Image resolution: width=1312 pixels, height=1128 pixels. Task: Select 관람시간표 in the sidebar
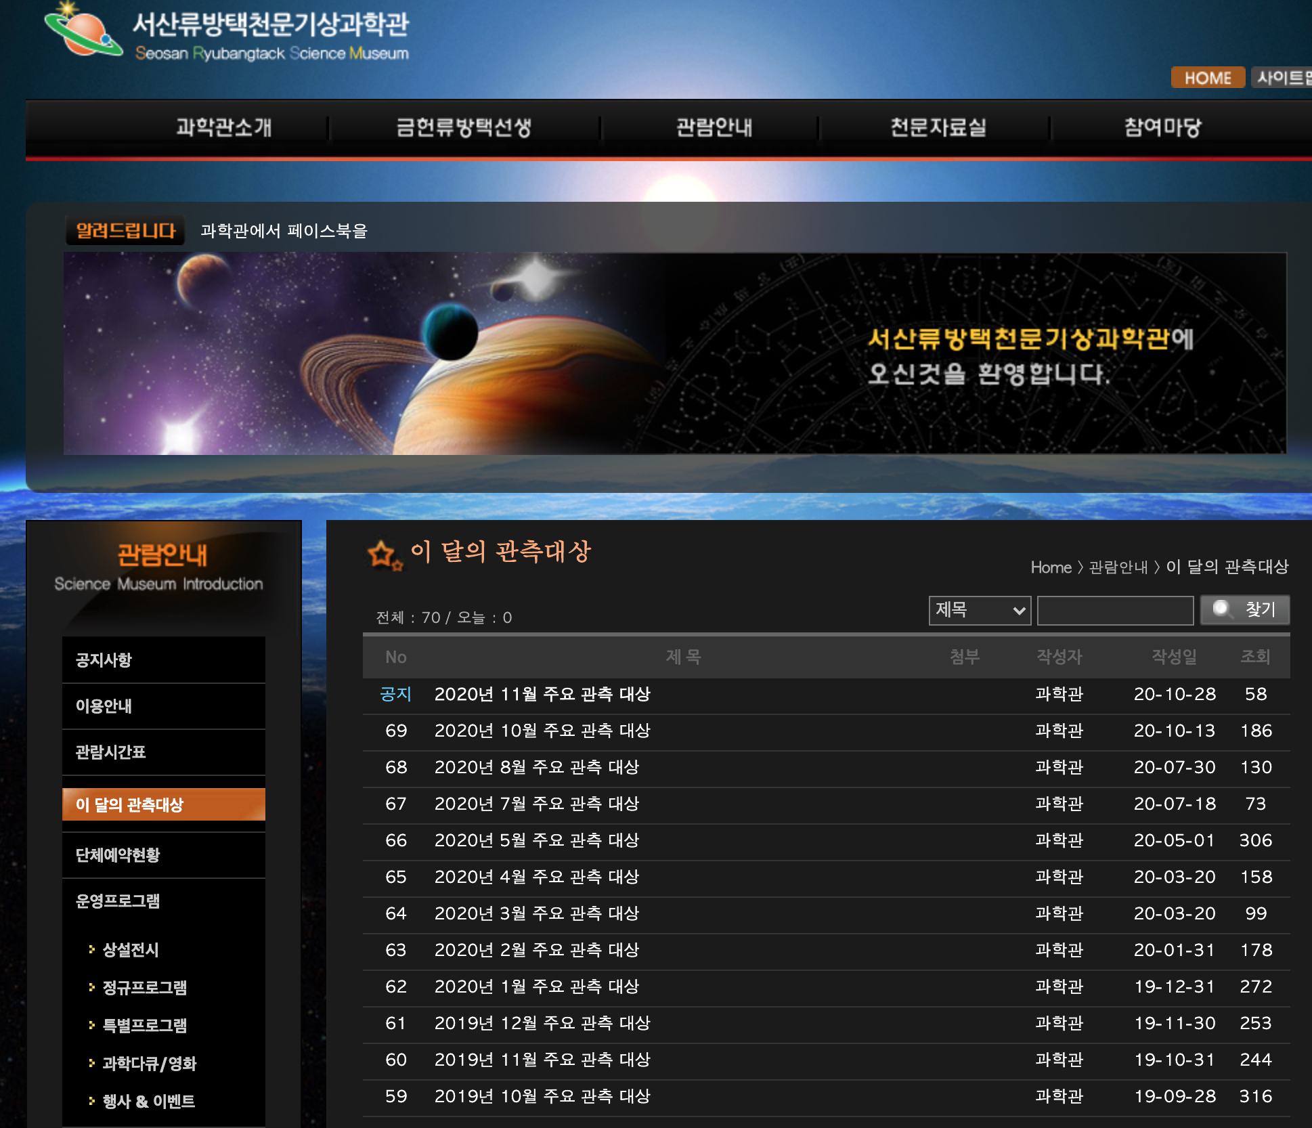pyautogui.click(x=111, y=752)
